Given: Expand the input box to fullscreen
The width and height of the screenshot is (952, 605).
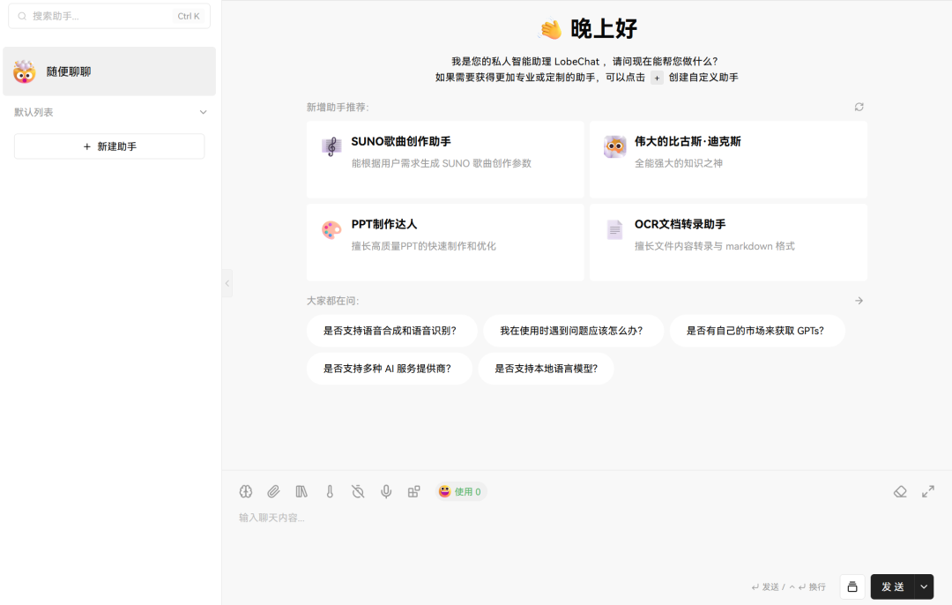Looking at the screenshot, I should tap(928, 491).
